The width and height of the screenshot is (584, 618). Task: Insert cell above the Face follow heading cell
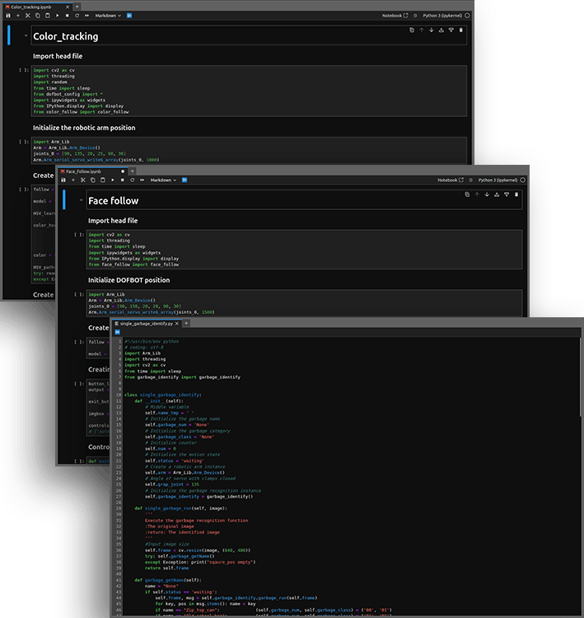point(497,194)
